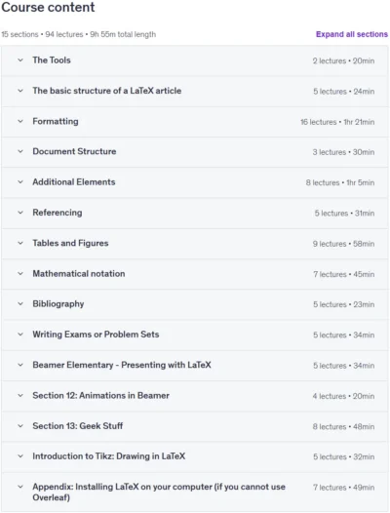Click chevron beside Section 13: Geek Stuff
This screenshot has height=513, width=390.
click(x=20, y=426)
